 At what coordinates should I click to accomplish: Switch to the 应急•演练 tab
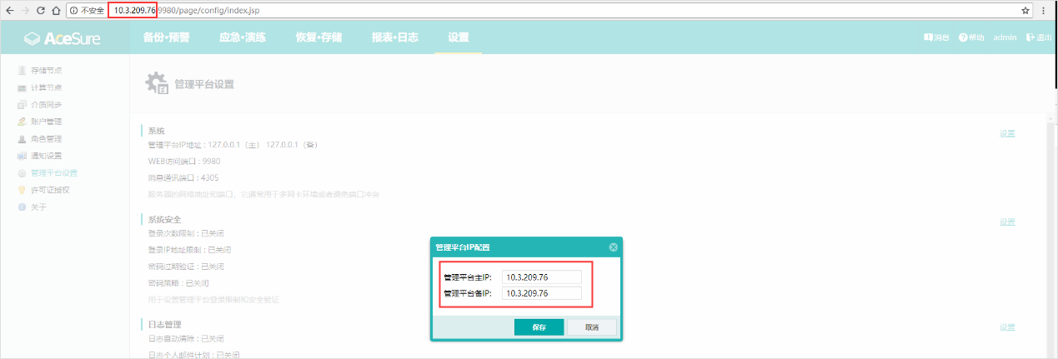click(242, 37)
